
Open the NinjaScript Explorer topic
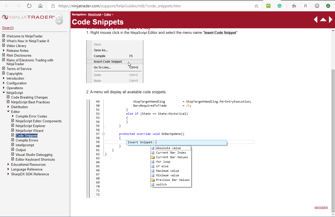(x=31, y=126)
